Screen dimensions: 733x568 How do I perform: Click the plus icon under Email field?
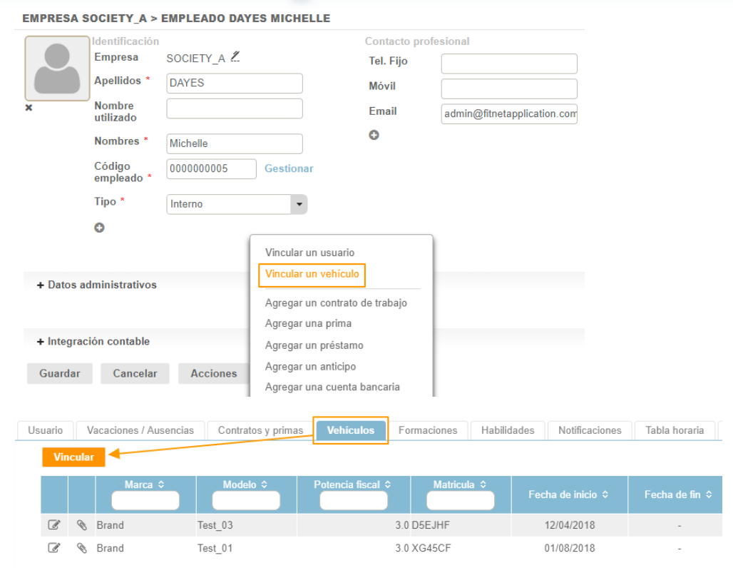click(374, 135)
